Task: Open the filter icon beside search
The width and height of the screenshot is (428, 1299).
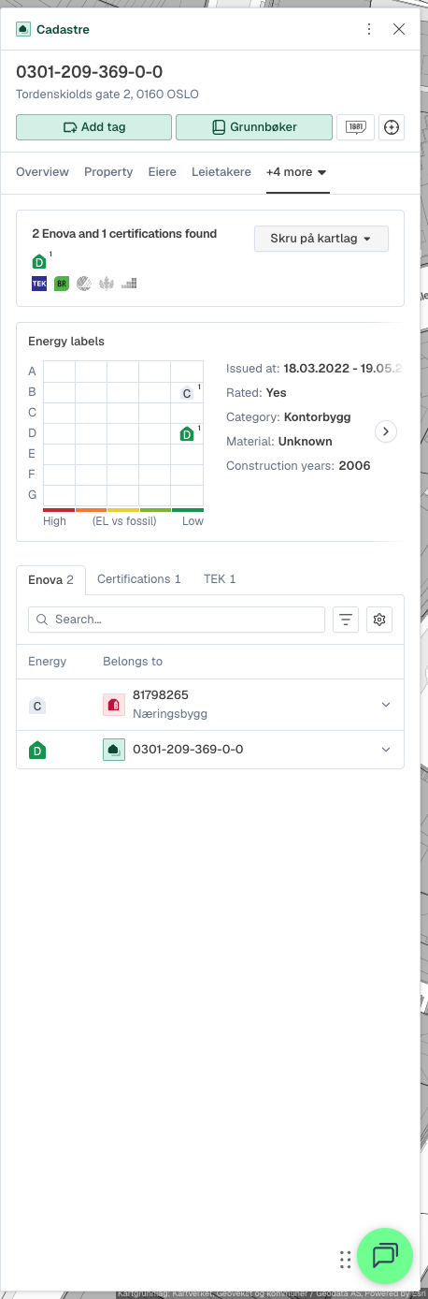Action: tap(346, 620)
